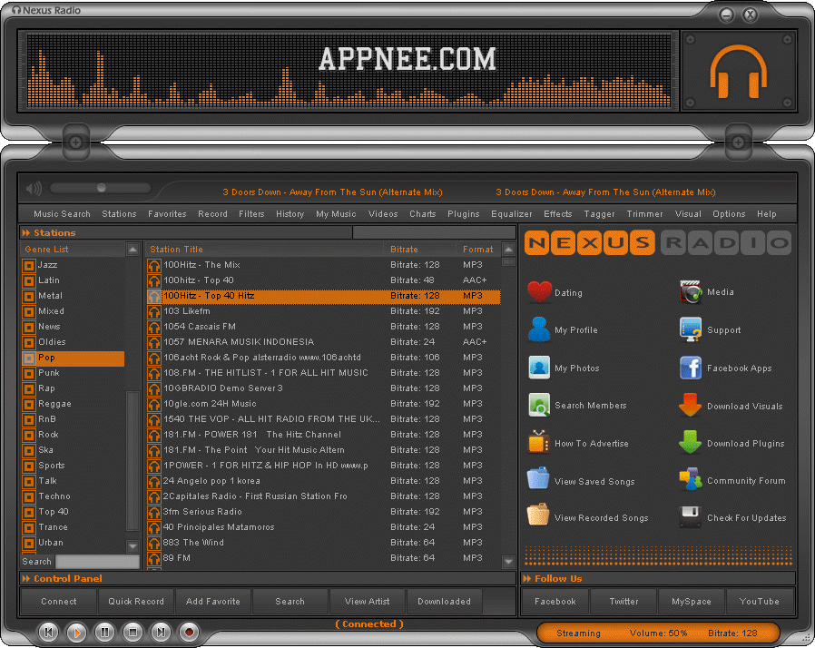The width and height of the screenshot is (815, 648).
Task: Start playback with the Play button
Action: [76, 632]
